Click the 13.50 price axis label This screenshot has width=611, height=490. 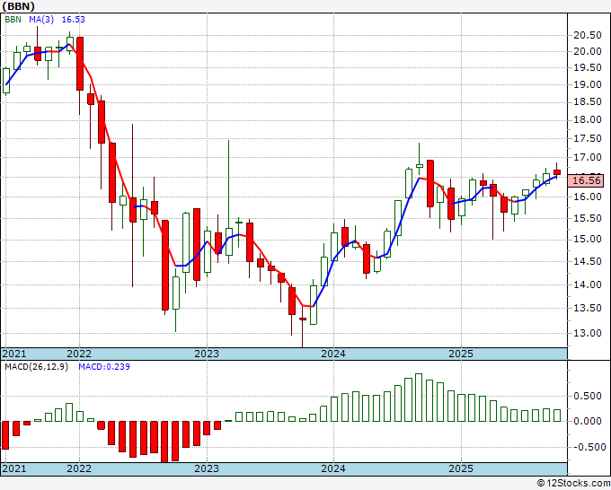pyautogui.click(x=588, y=308)
